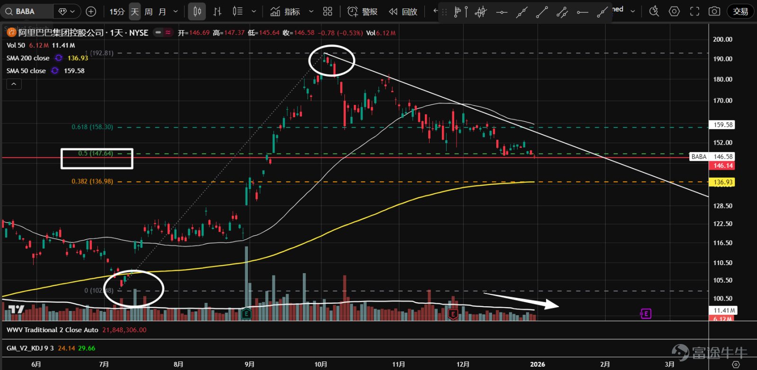757x370 pixels.
Task: Open the indicator templates grid icon
Action: pyautogui.click(x=327, y=11)
